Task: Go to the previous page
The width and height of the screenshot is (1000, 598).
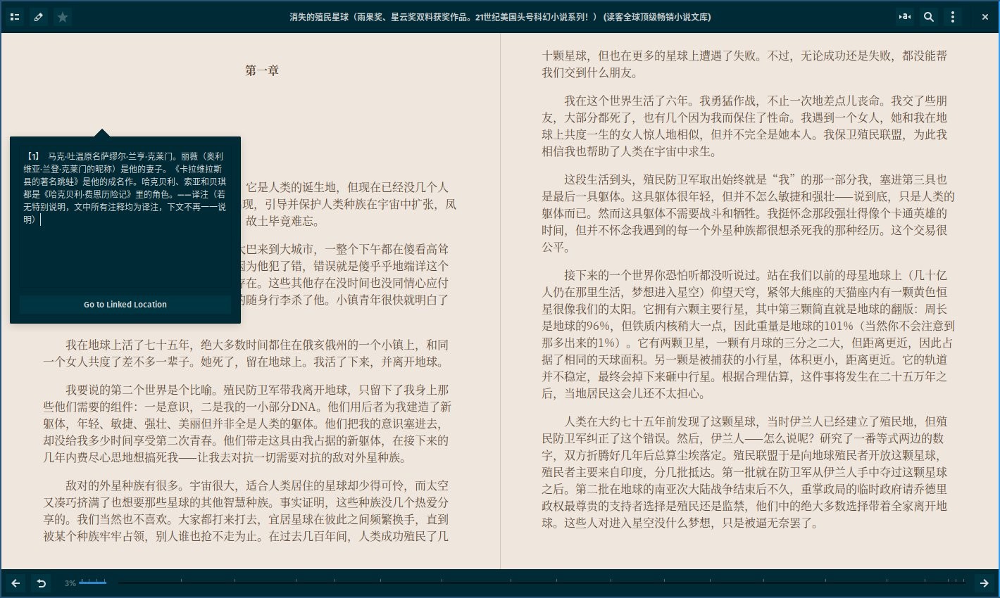Action: (15, 583)
